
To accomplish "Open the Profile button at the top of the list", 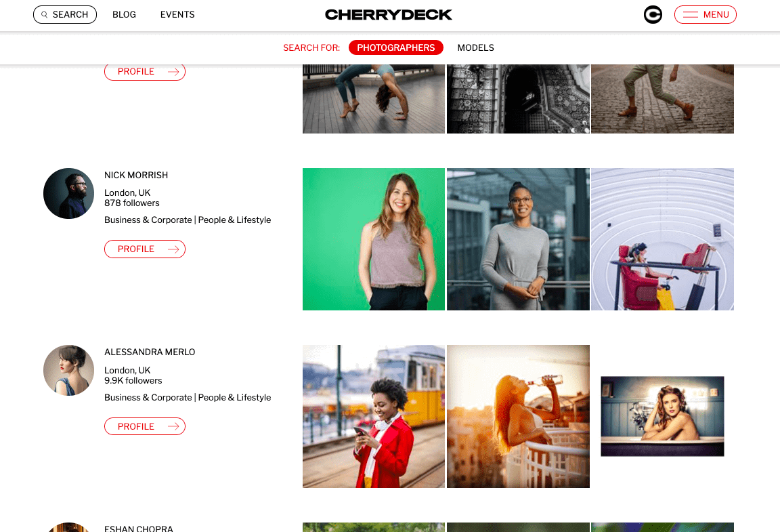I will (145, 71).
